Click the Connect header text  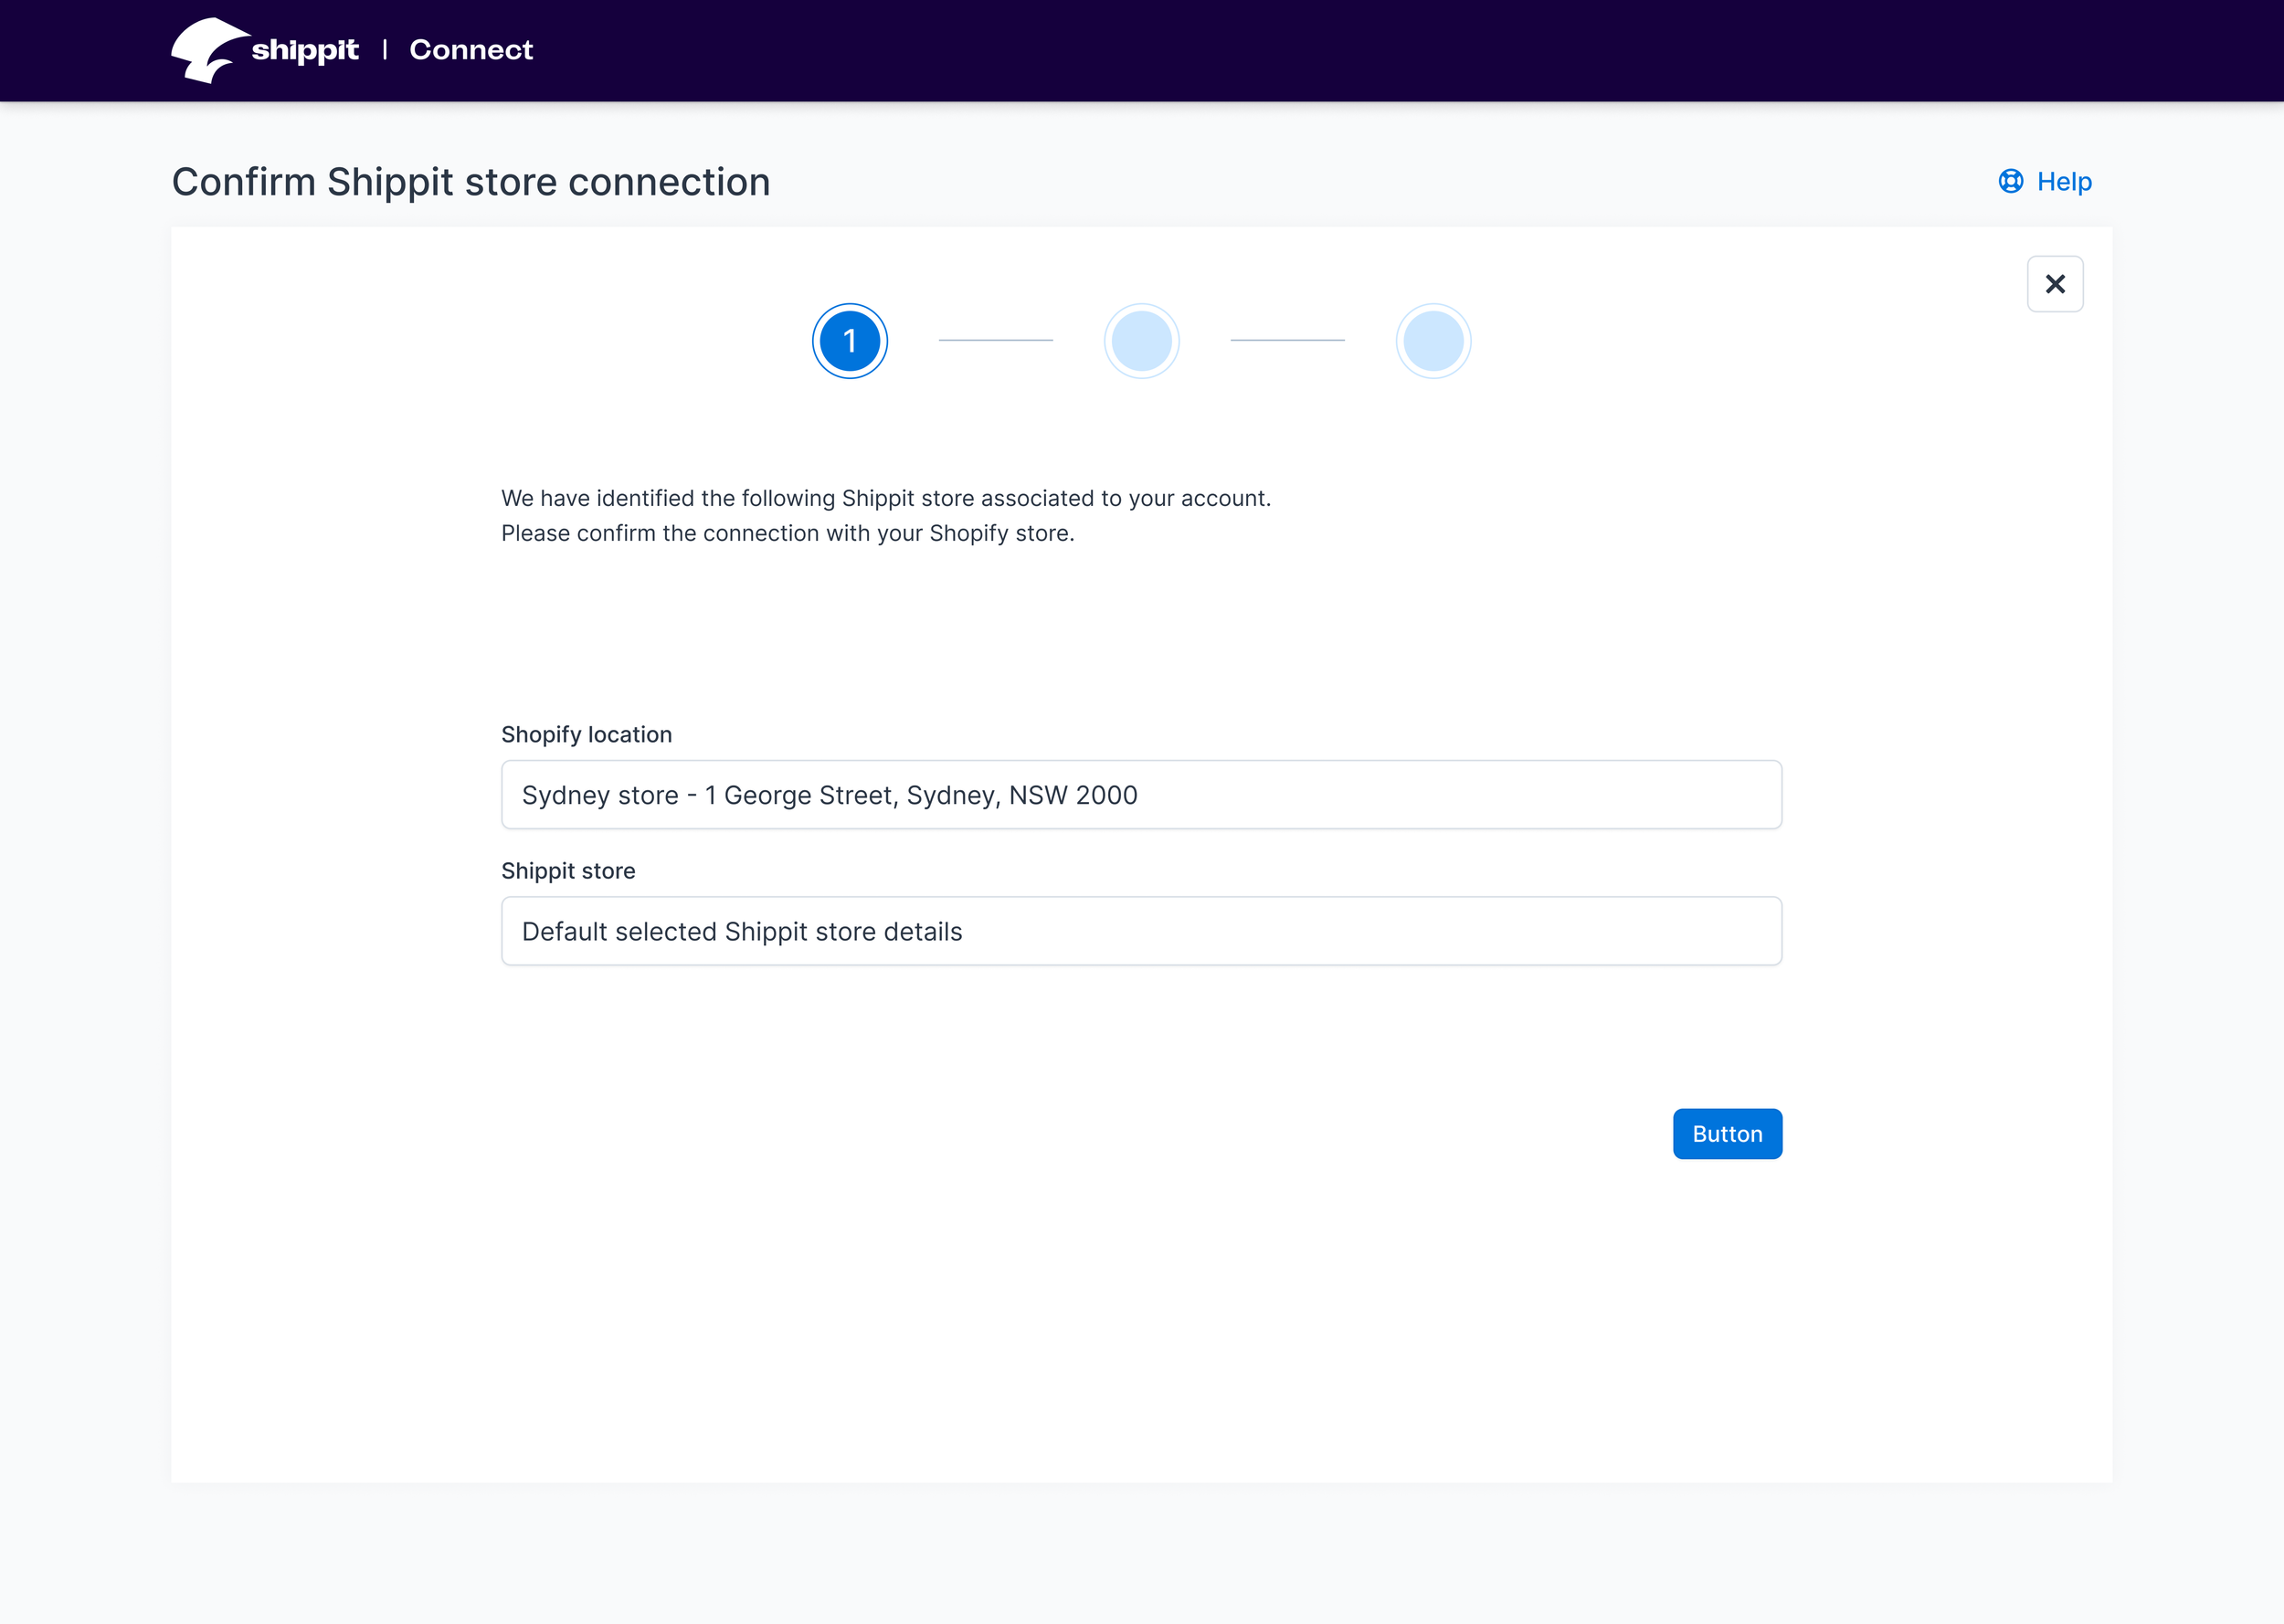point(471,50)
